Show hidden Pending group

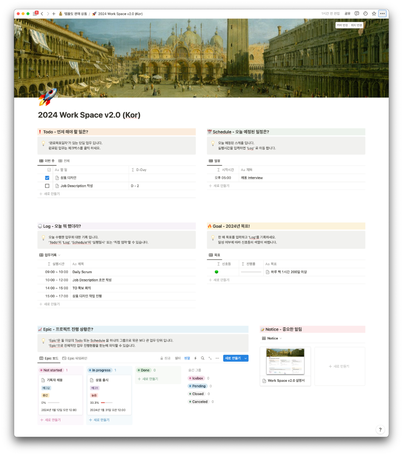coord(197,386)
